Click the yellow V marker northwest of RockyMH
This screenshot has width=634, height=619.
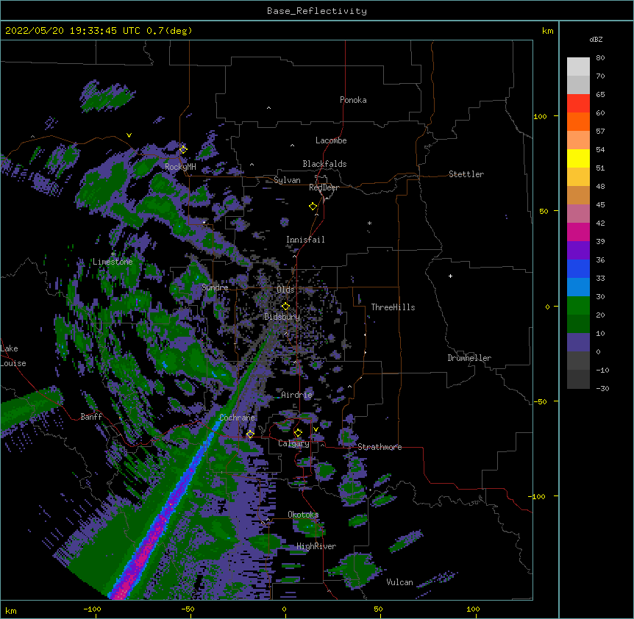pos(129,135)
